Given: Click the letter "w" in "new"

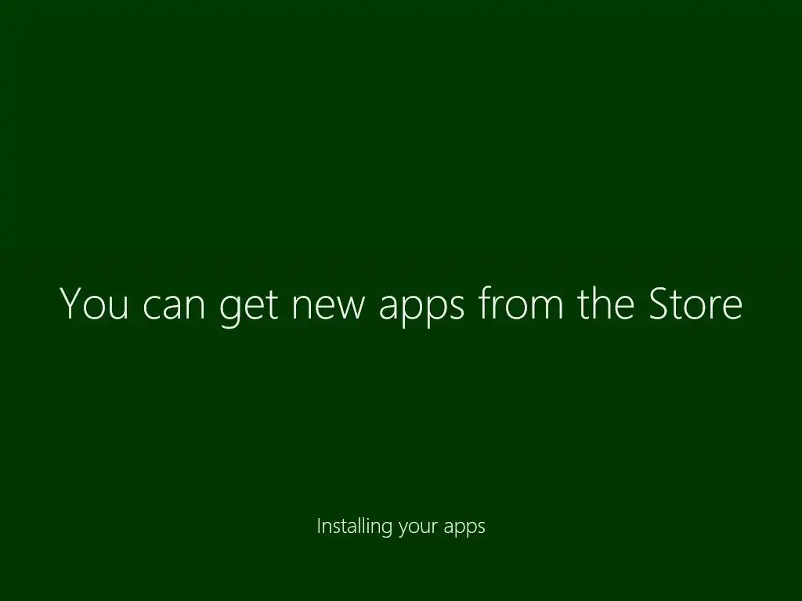Looking at the screenshot, I should 348,308.
